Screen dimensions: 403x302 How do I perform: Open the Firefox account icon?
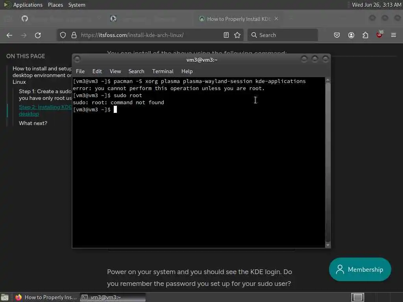351,35
